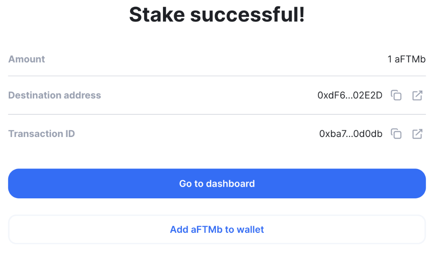Click the Amount label

click(27, 59)
